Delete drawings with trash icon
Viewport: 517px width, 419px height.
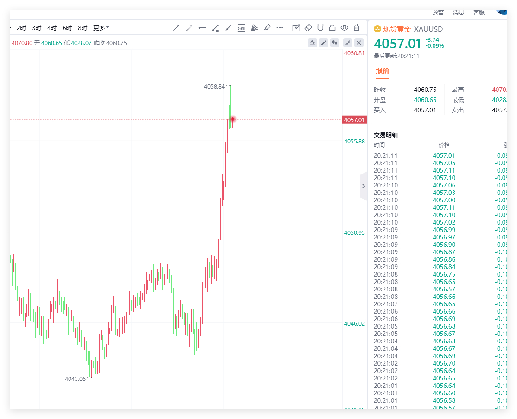[357, 28]
